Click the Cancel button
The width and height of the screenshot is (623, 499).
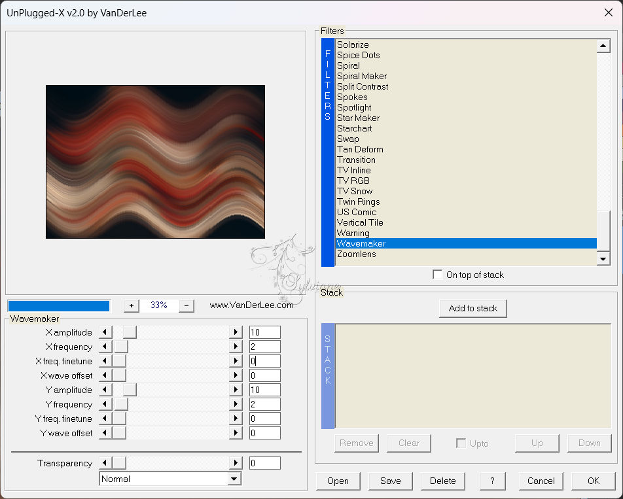(541, 481)
